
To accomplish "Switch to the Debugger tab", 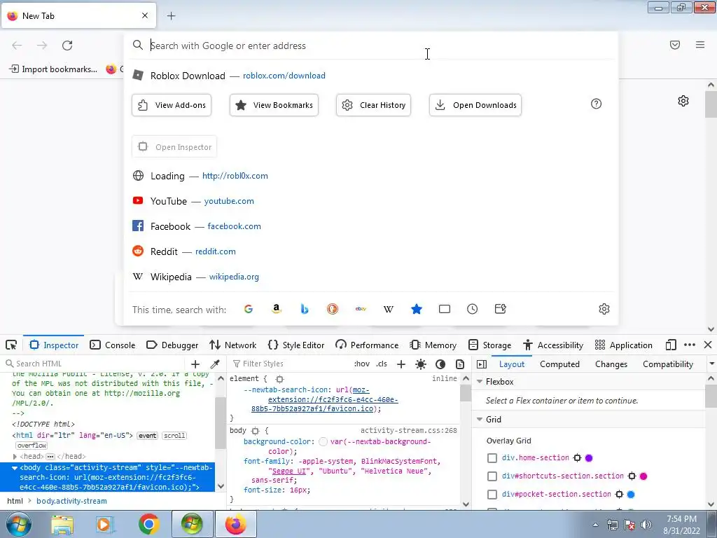I will [x=172, y=345].
